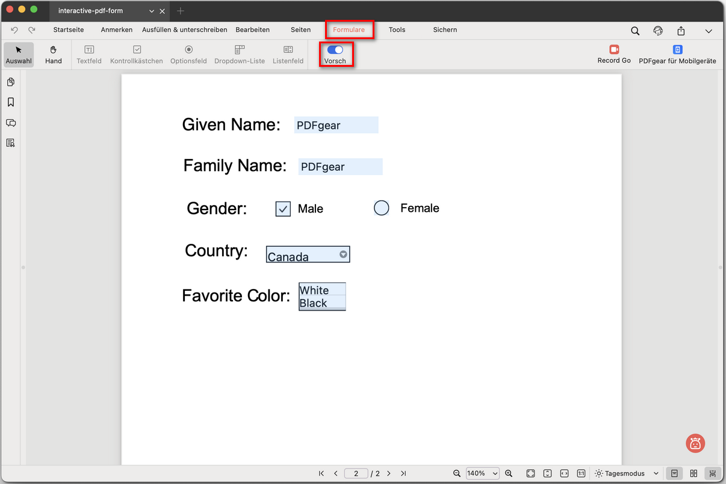Expand the Tagesmodus display mode dropdown

pos(626,474)
